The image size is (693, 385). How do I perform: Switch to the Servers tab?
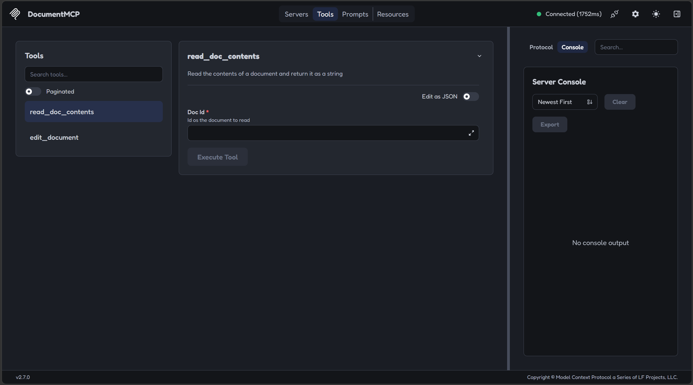[x=296, y=14]
